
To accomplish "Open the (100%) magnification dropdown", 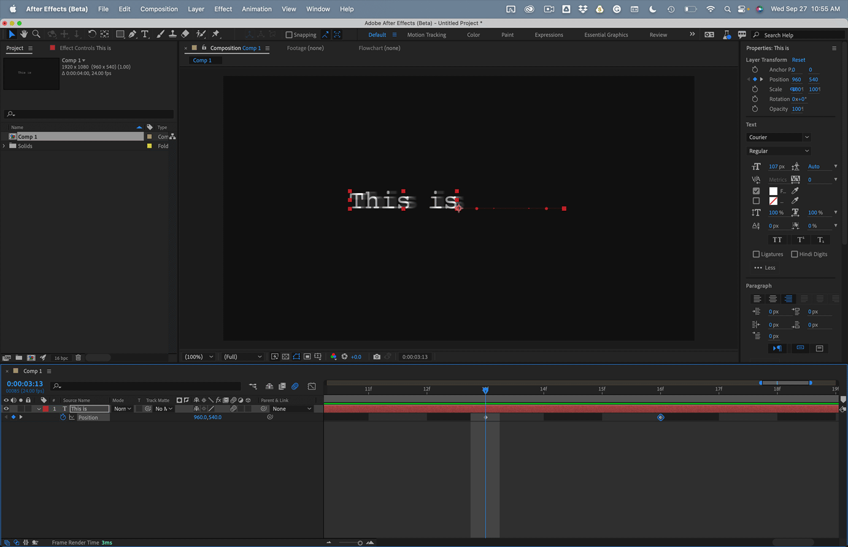I will coord(199,356).
